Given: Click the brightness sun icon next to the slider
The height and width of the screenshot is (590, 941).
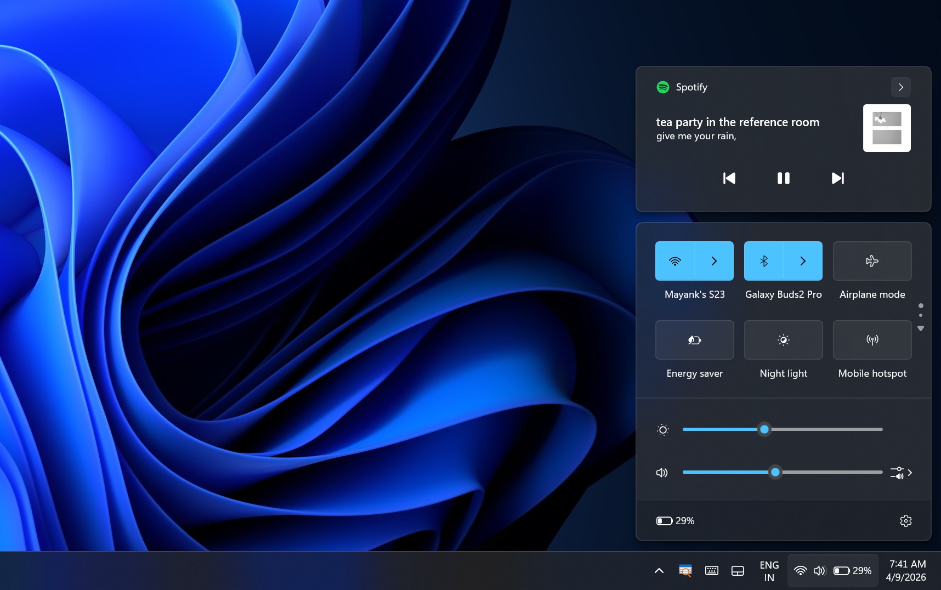Looking at the screenshot, I should 662,429.
